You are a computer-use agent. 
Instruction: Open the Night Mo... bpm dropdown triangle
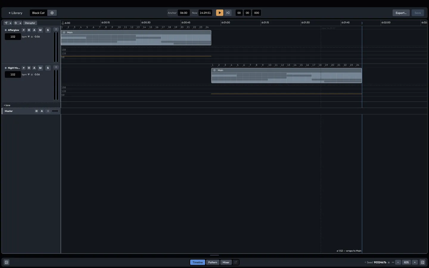click(x=29, y=74)
